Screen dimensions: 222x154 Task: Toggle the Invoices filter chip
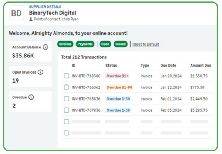[x=65, y=44]
